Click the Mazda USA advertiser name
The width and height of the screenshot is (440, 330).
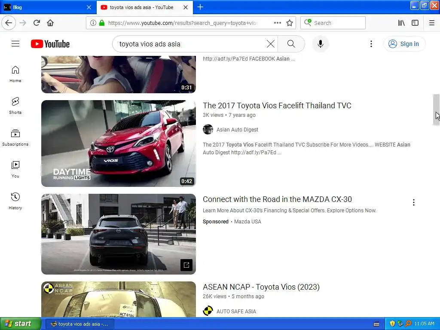click(x=247, y=222)
